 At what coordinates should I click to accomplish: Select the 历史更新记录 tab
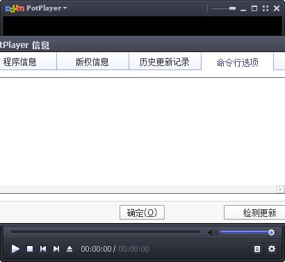(165, 62)
